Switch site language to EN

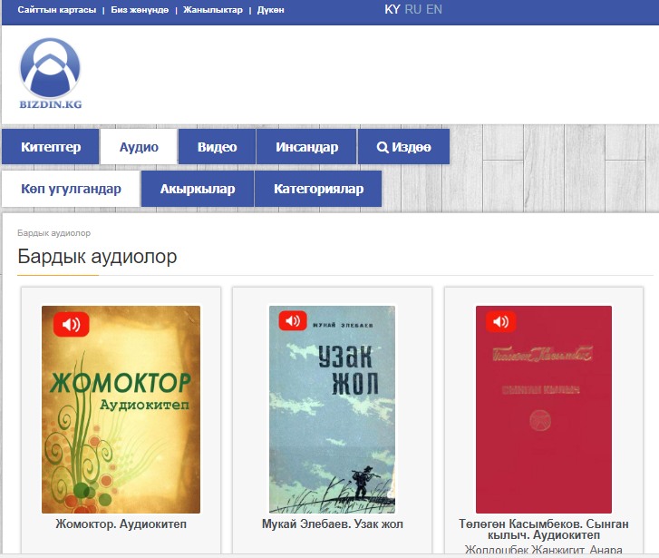[x=434, y=9]
